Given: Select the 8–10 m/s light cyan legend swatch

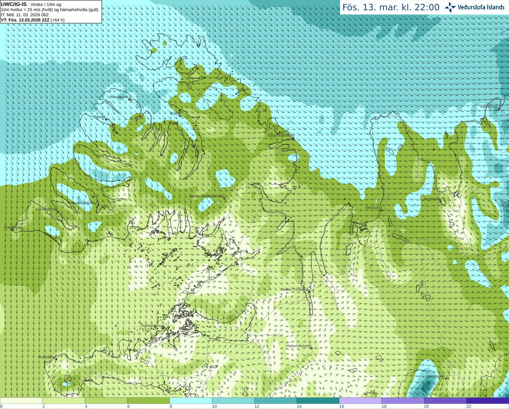Looking at the screenshot, I should (191, 401).
